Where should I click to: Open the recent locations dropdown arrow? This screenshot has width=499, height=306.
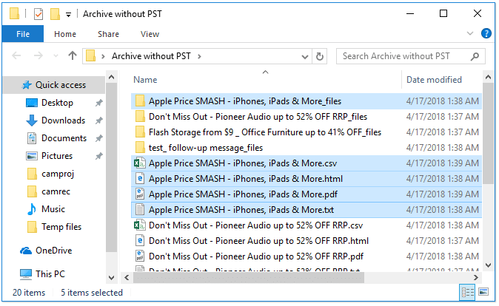tap(56, 57)
